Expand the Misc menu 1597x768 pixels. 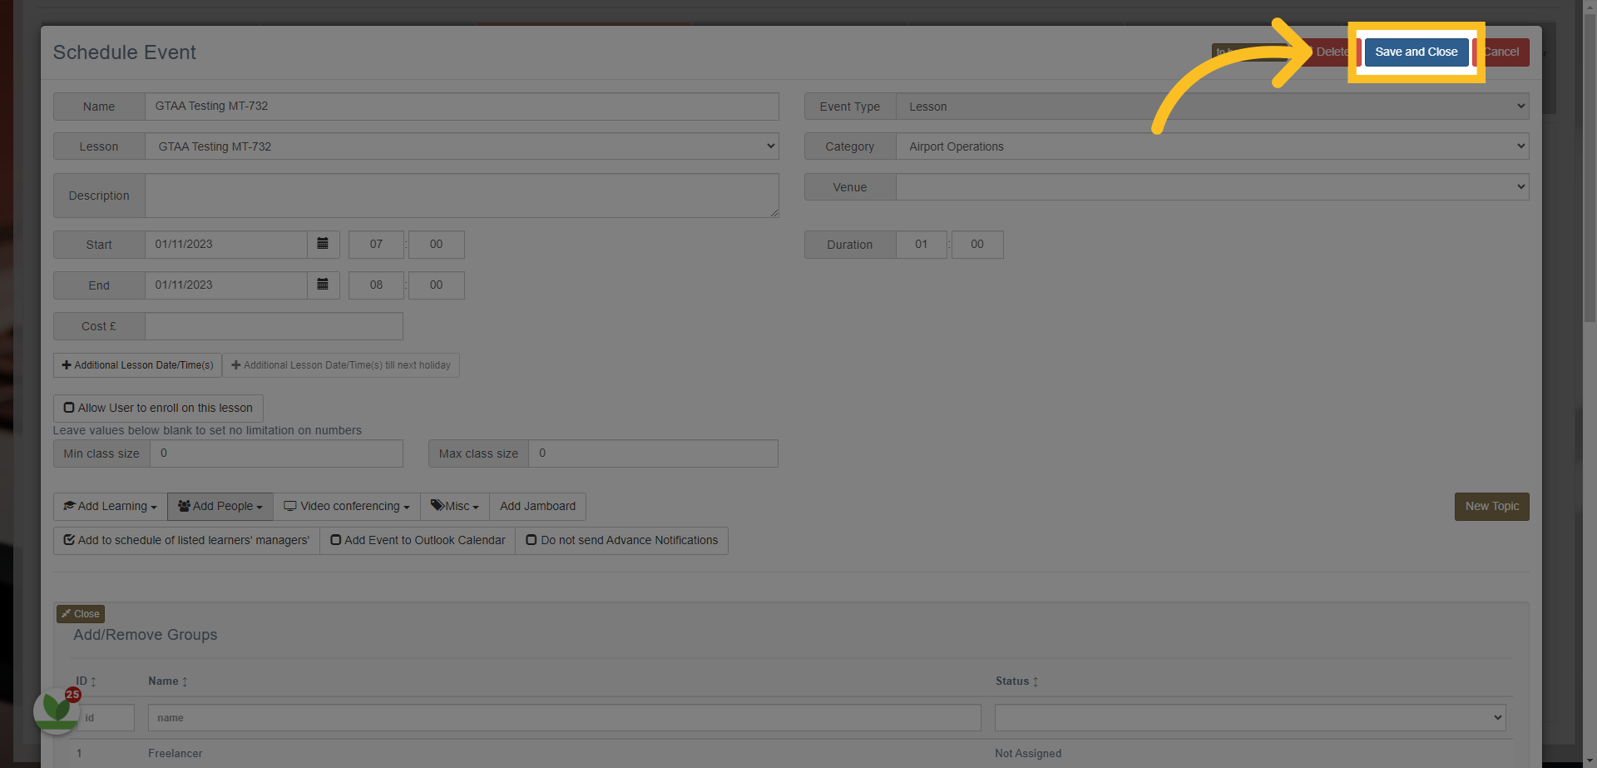click(x=455, y=507)
